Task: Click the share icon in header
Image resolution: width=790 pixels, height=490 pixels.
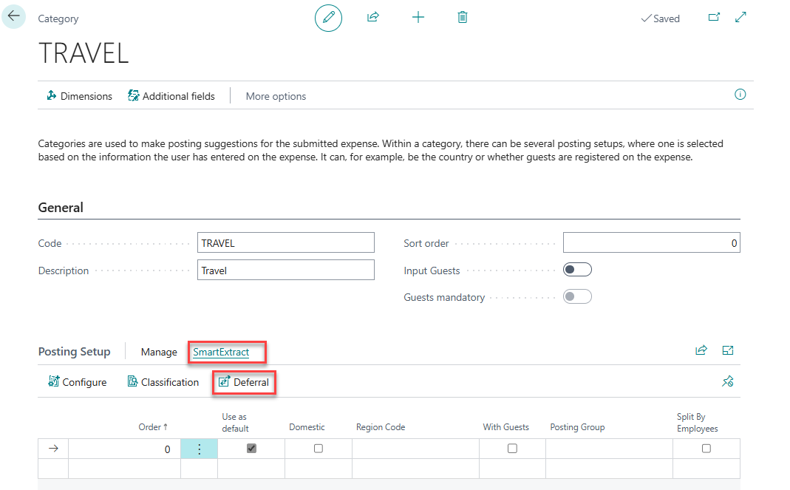Action: click(373, 17)
